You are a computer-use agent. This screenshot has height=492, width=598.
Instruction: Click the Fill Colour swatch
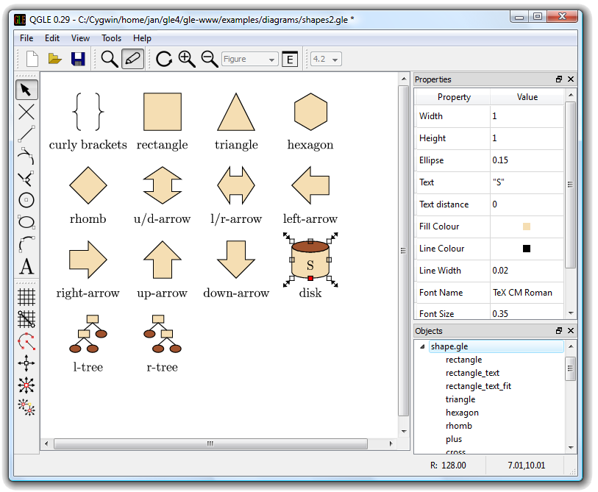pos(526,227)
